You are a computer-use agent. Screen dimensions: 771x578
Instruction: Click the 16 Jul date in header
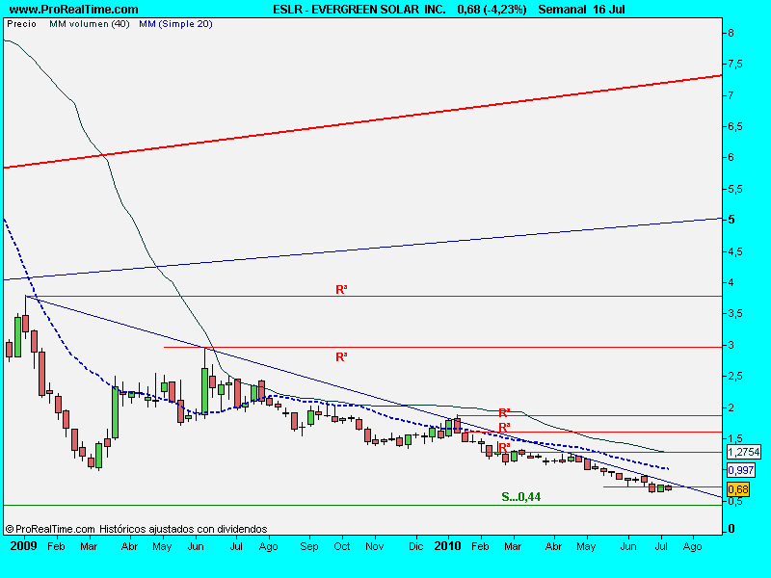pyautogui.click(x=609, y=10)
